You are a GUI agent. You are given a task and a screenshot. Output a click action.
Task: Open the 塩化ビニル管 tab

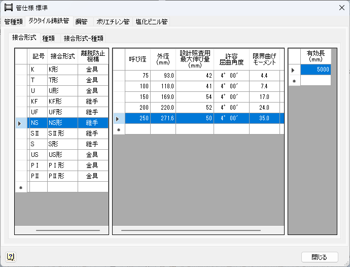[151, 22]
